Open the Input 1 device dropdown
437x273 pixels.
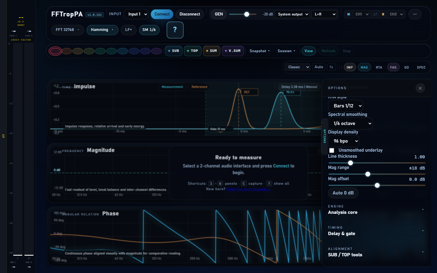(136, 14)
